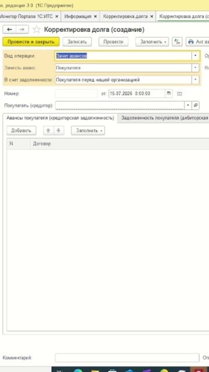Click the Договор column header
The image size is (209, 372).
120,144
